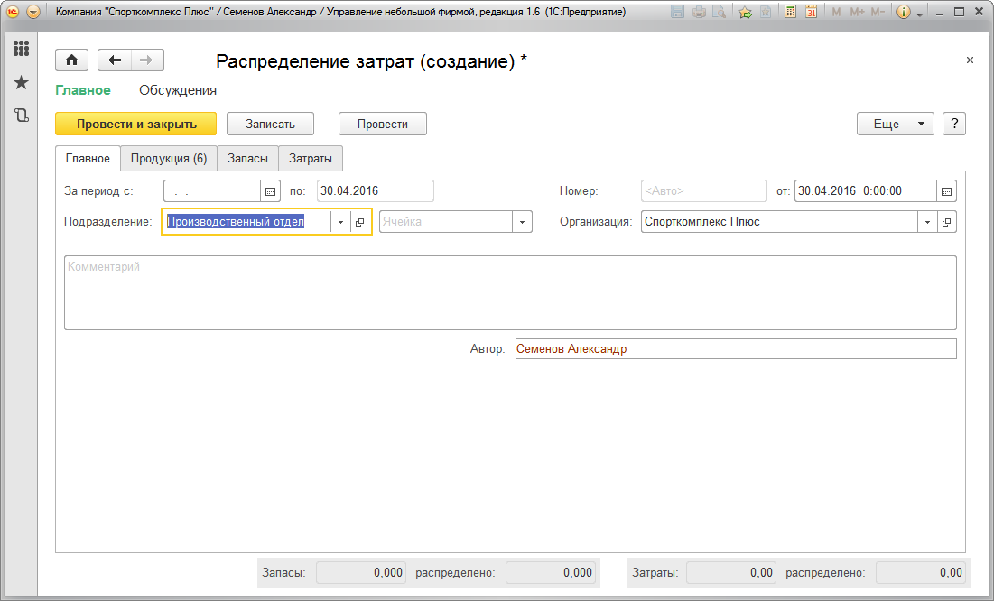
Task: Click the Автор field Семенов Александр
Action: click(x=736, y=348)
